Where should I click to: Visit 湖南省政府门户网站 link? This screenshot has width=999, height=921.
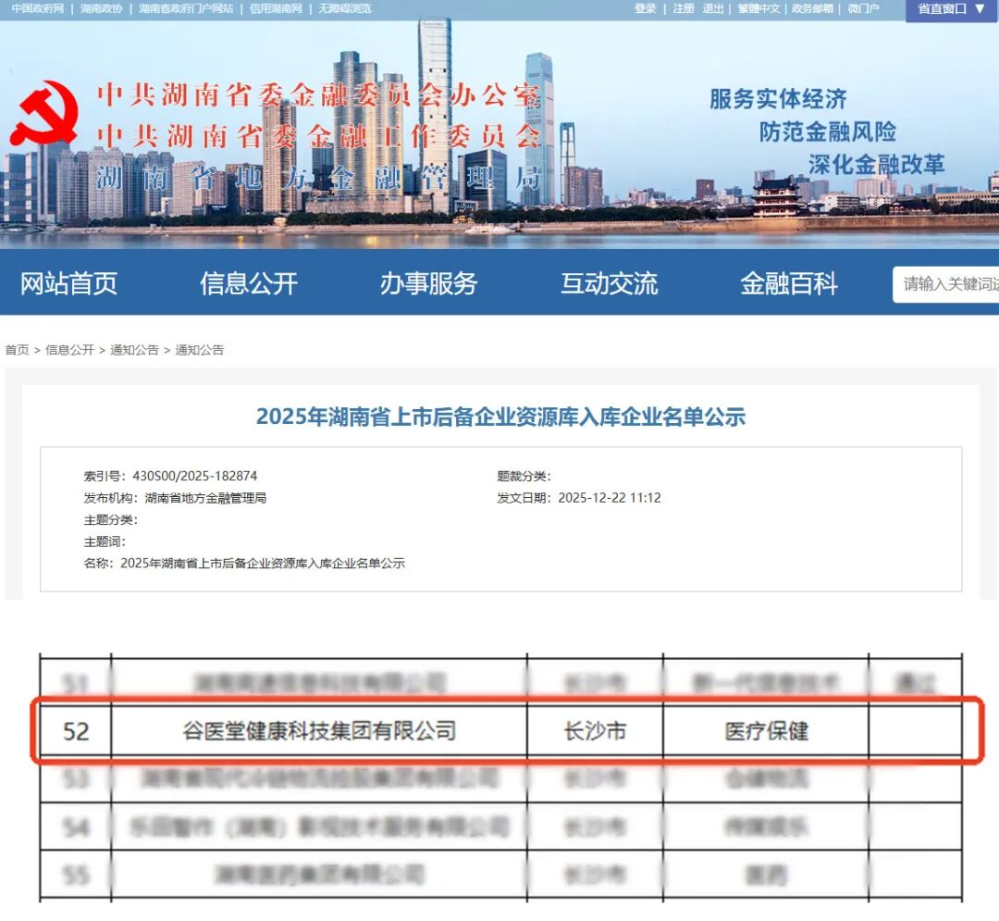(x=186, y=8)
